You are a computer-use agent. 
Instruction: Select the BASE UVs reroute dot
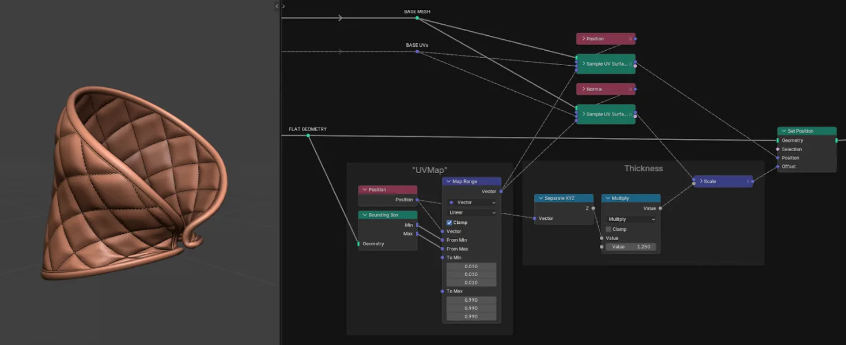click(x=417, y=51)
